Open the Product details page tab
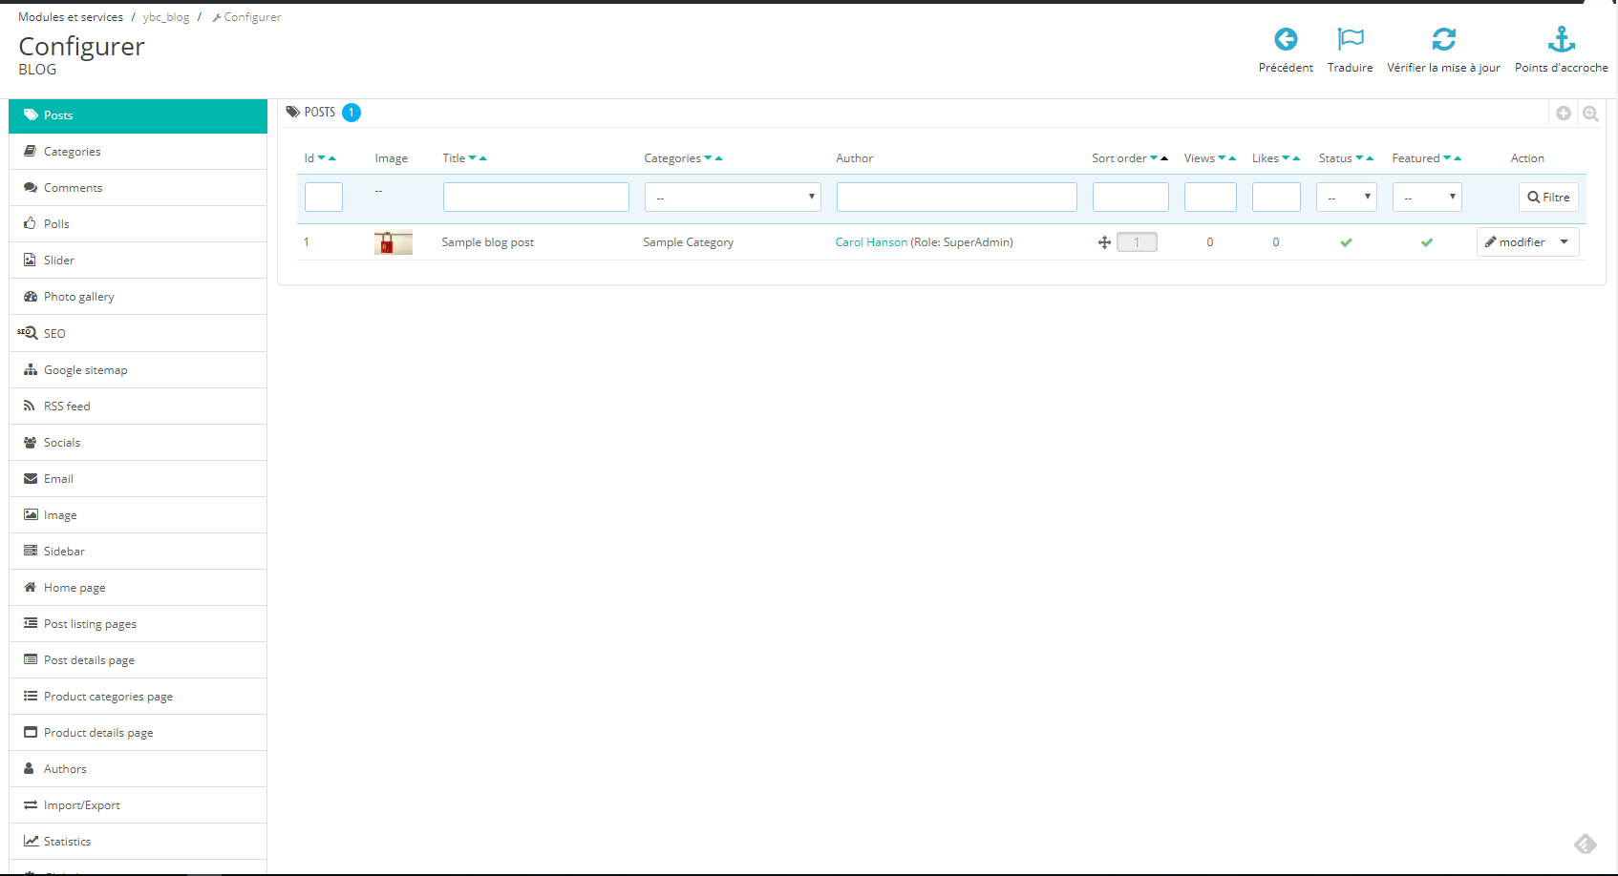1618x876 pixels. 138,733
